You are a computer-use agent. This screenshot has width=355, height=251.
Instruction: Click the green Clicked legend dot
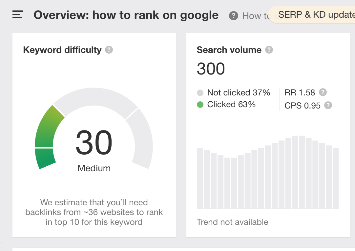click(200, 105)
